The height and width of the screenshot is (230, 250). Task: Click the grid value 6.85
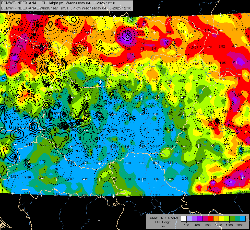[x=29, y=144]
